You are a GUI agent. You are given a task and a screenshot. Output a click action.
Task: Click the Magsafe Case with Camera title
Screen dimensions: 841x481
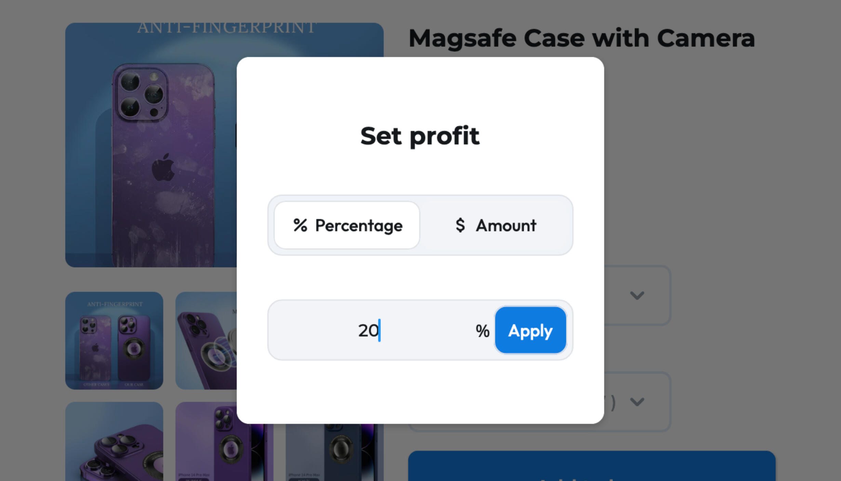point(581,38)
